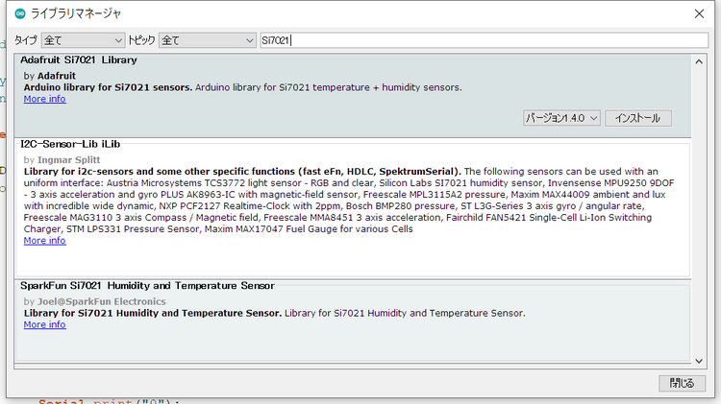
Task: Click the library list scroll-down arrow
Action: coord(699,361)
